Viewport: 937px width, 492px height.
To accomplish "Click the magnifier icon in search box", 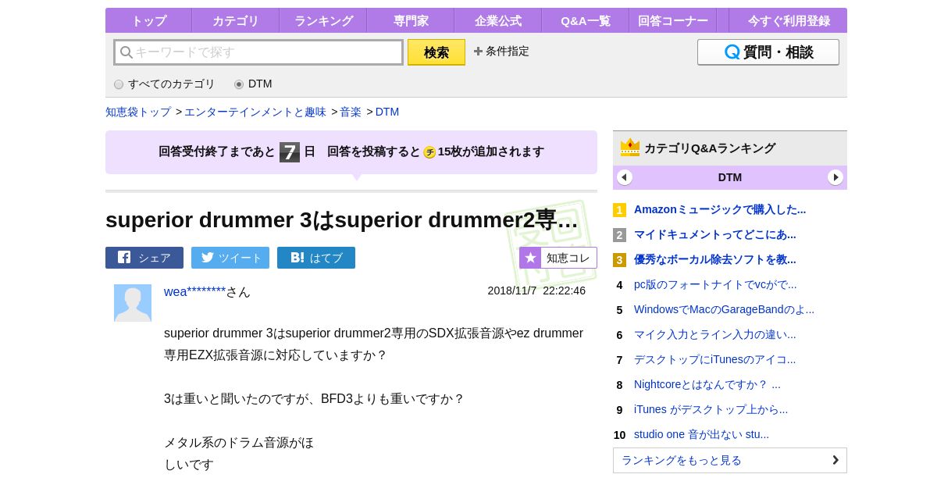I will coord(126,52).
